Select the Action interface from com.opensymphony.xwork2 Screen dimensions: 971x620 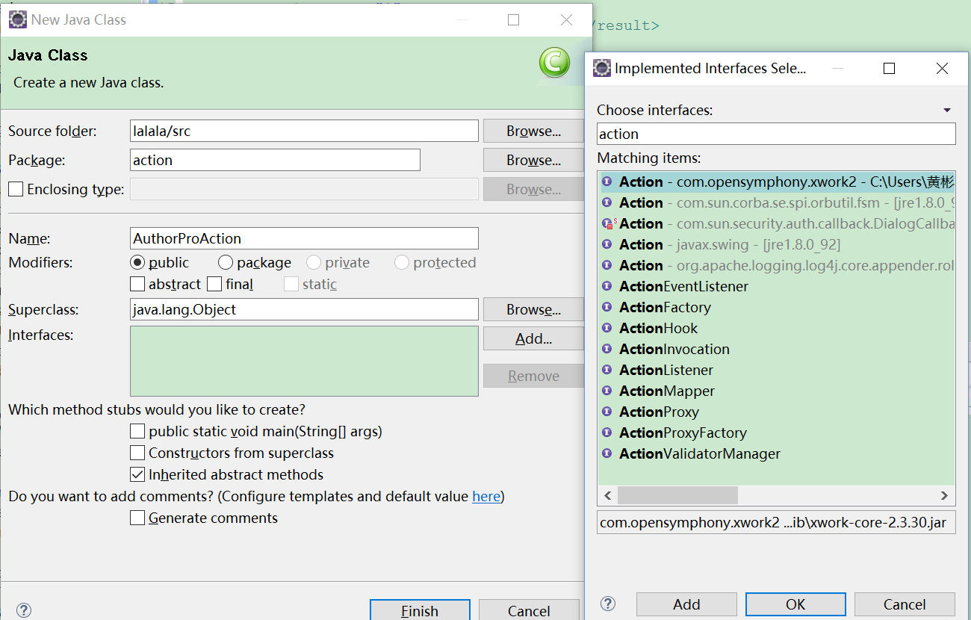777,182
